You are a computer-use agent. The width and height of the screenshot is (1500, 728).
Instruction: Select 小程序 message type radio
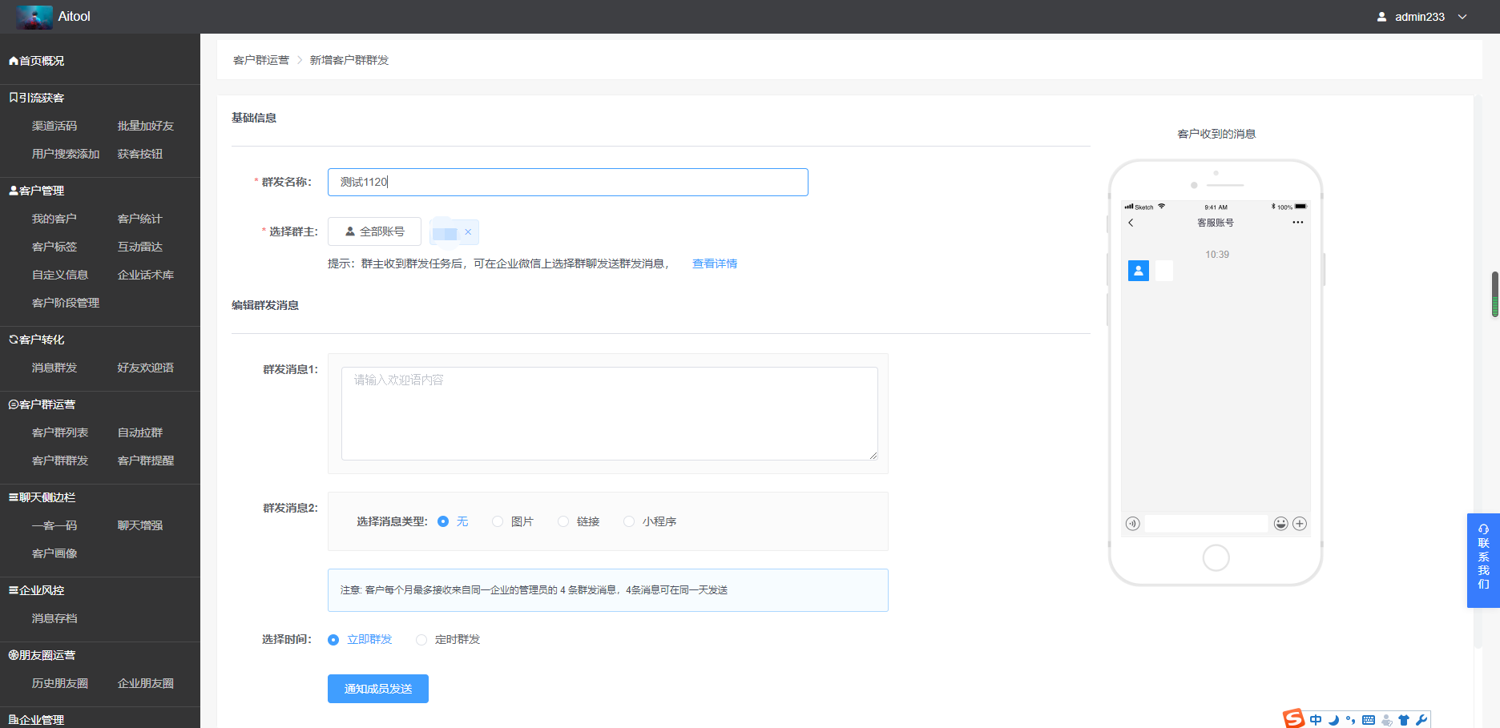(629, 521)
